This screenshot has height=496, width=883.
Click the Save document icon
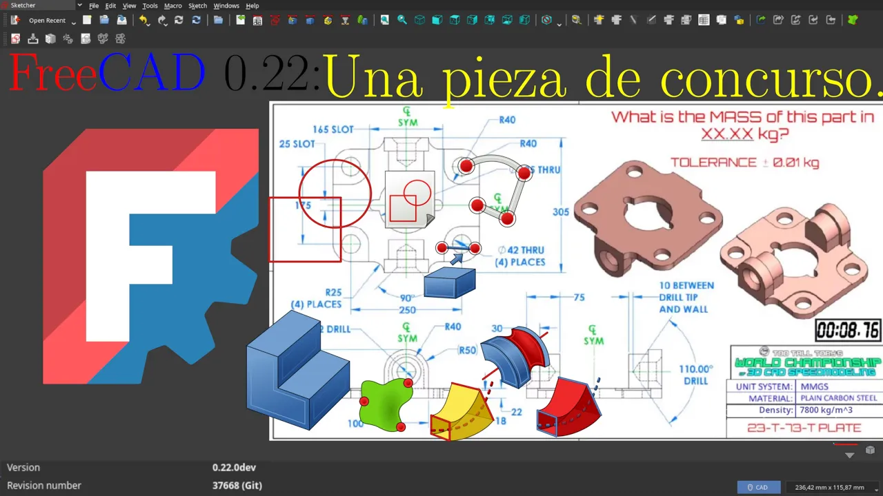point(122,21)
